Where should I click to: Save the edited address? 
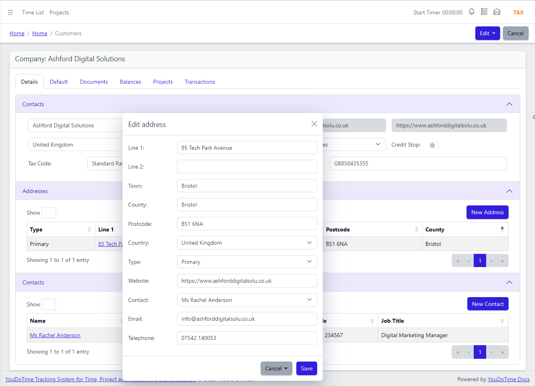pos(307,368)
